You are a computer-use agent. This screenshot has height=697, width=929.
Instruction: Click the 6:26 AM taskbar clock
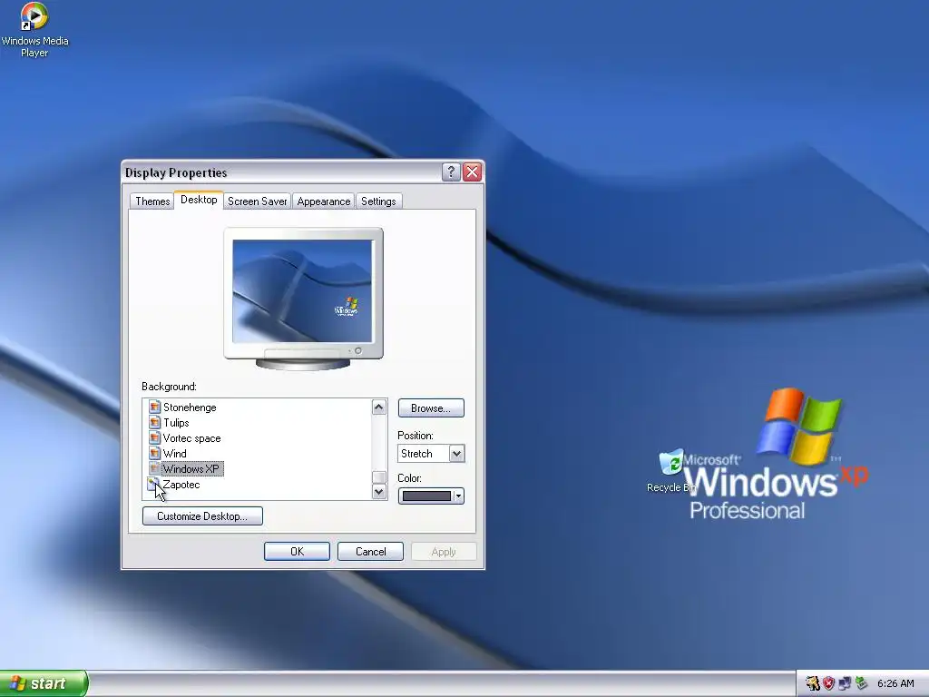(x=895, y=684)
